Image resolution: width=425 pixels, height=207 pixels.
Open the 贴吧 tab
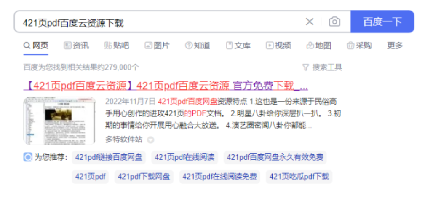tap(117, 46)
